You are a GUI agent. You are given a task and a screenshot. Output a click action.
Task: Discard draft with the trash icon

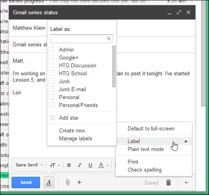click(x=168, y=182)
